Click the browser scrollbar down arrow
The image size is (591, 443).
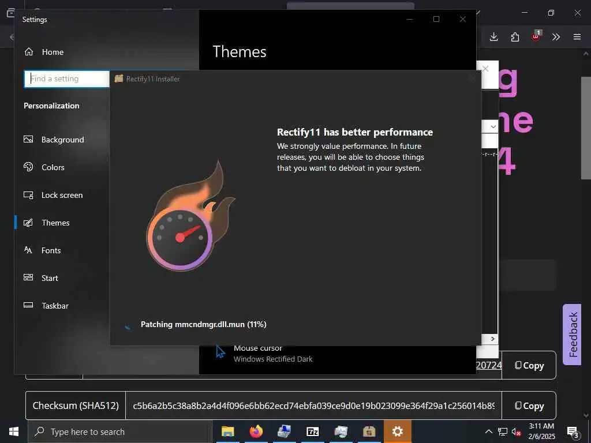(x=586, y=415)
